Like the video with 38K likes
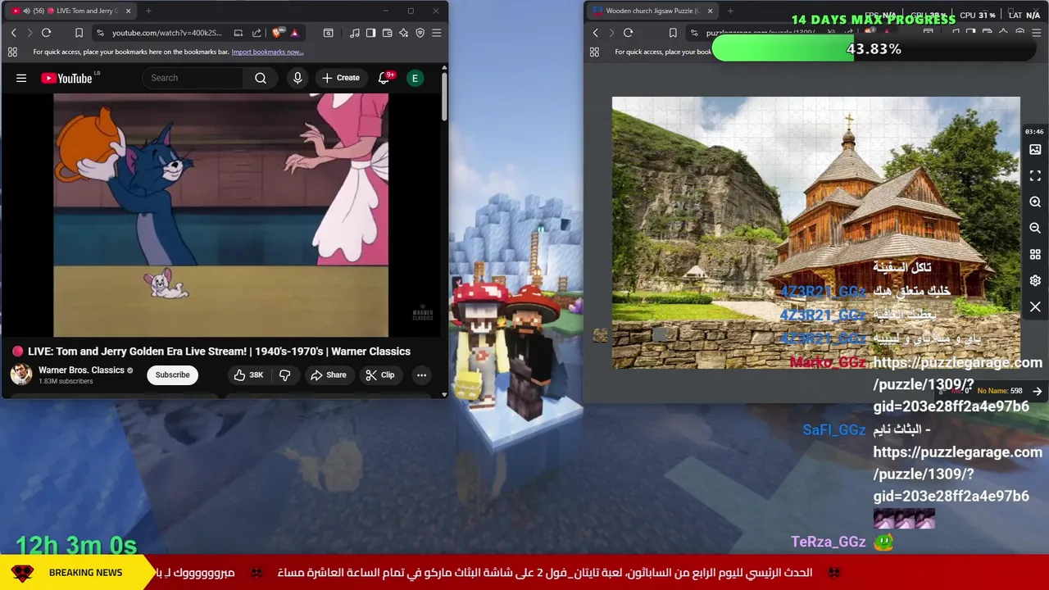The image size is (1049, 590). point(248,375)
